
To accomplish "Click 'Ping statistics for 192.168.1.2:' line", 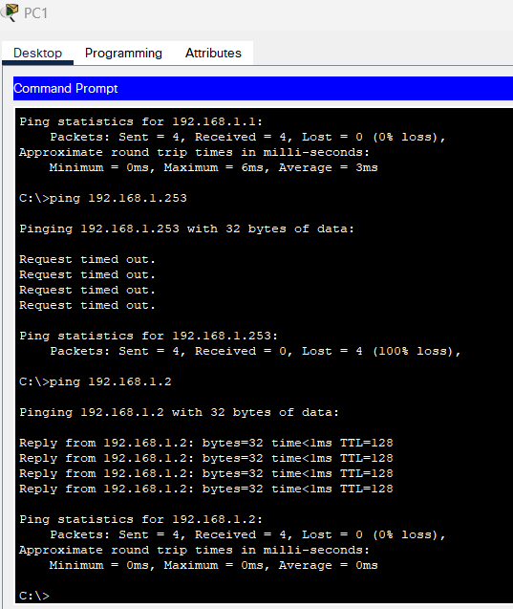I will (140, 519).
